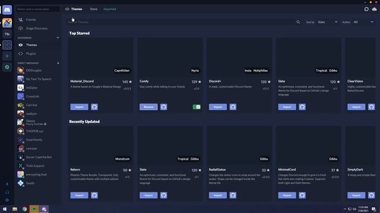Open DM with Tixte Support
Image resolution: width=380 pixels, height=213 pixels.
[38, 166]
